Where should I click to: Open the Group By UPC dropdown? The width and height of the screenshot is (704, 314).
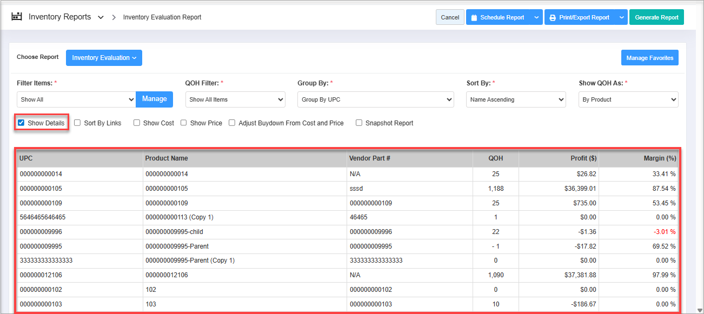coord(375,99)
